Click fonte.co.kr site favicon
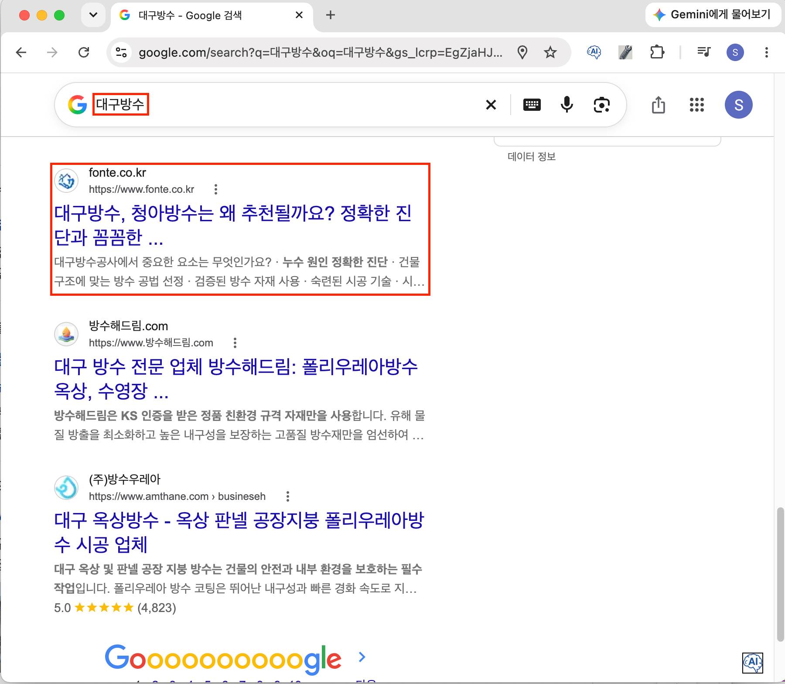This screenshot has height=684, width=785. coord(66,181)
